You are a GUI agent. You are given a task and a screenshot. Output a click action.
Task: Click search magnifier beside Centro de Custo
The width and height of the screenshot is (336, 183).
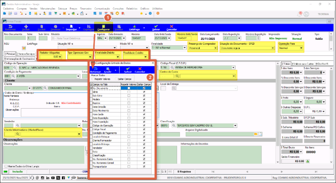177,76
